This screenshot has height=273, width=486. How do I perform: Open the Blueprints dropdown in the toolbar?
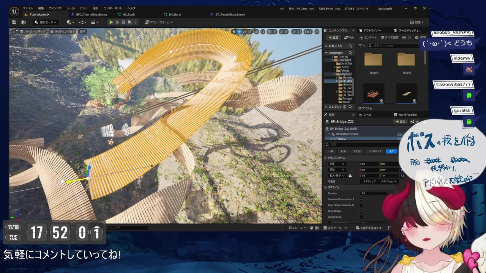[x=82, y=22]
